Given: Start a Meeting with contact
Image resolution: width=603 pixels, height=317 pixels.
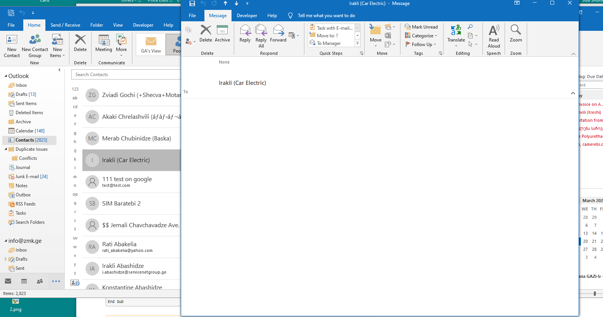Looking at the screenshot, I should tap(104, 43).
